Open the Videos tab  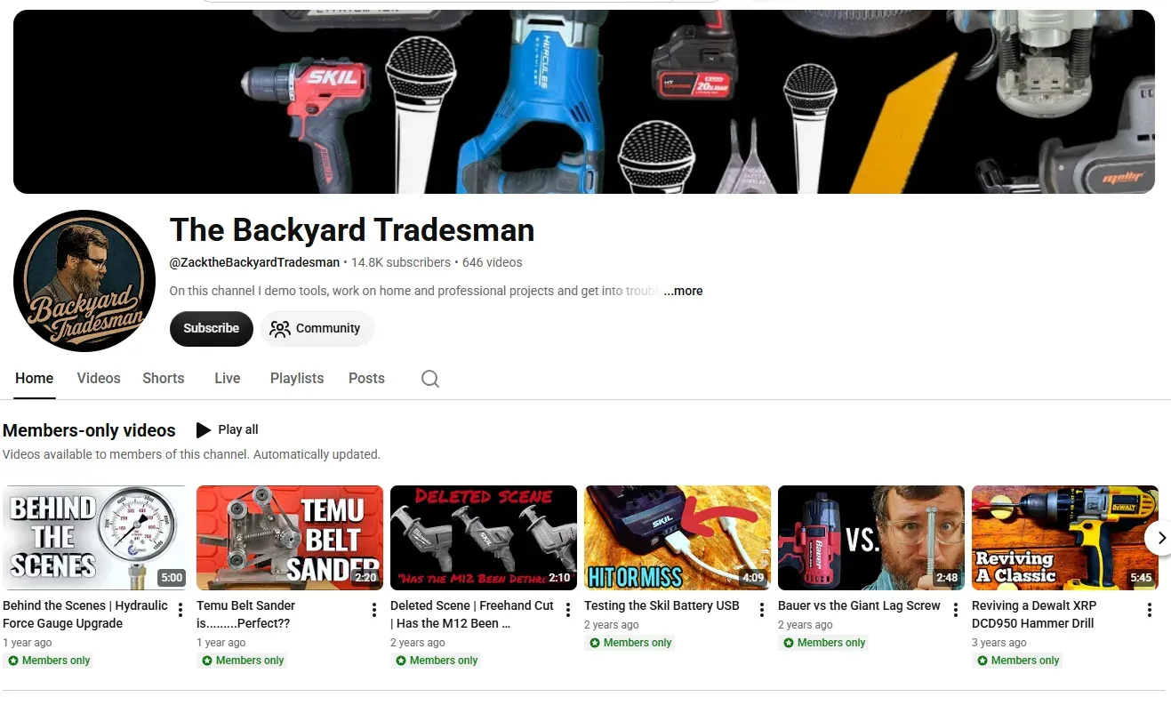pyautogui.click(x=99, y=379)
